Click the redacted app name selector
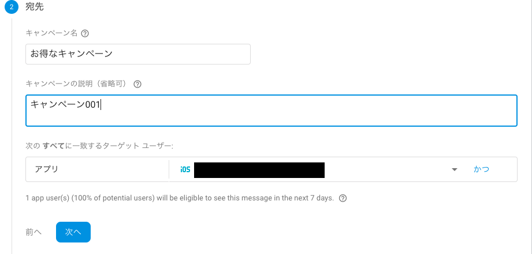The width and height of the screenshot is (532, 254). pos(259,169)
